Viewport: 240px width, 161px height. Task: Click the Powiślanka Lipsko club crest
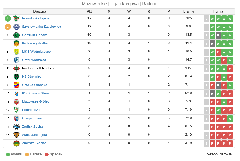coord(16,19)
